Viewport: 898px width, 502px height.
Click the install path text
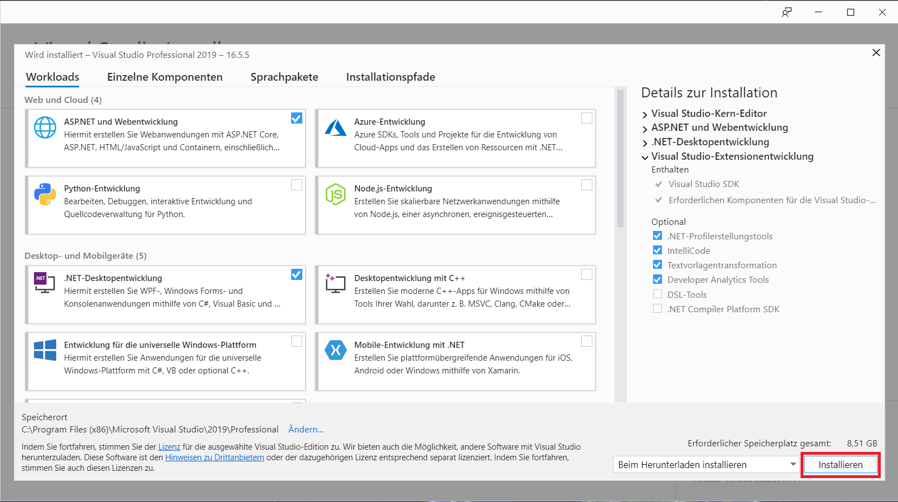click(150, 430)
